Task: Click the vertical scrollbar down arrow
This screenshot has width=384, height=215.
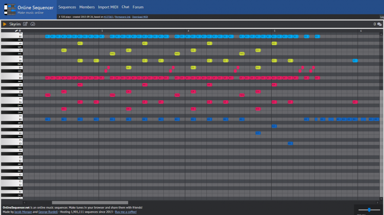Action: click(381, 199)
